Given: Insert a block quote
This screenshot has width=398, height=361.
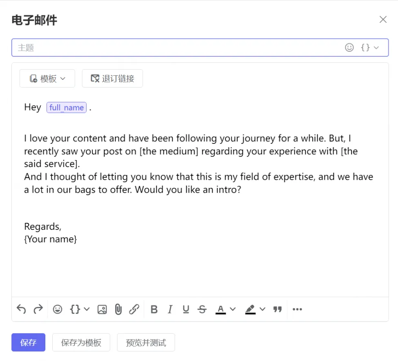Looking at the screenshot, I should point(278,309).
